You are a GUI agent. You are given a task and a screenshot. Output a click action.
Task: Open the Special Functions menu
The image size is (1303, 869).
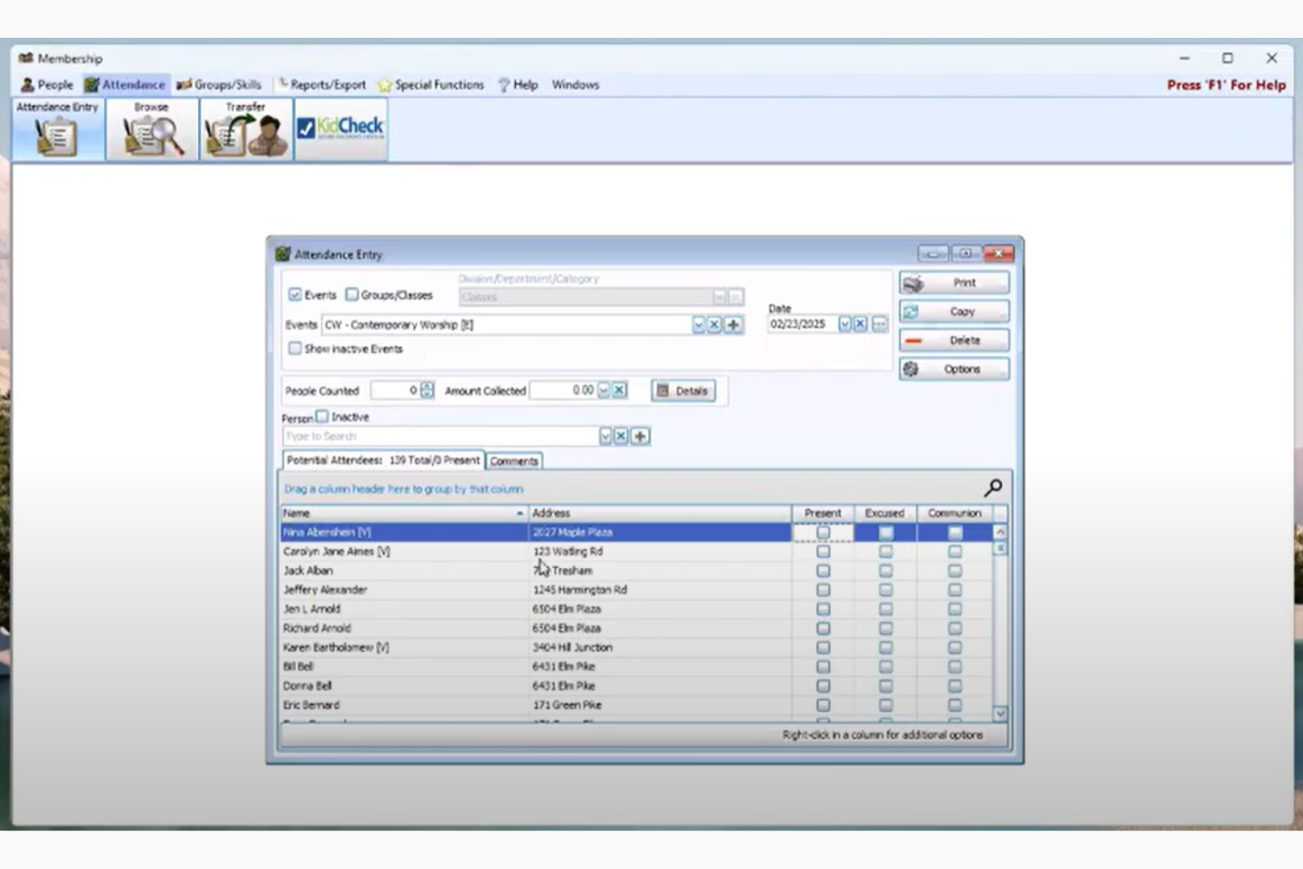[431, 85]
